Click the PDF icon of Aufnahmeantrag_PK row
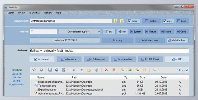198x100 pixels. pos(36,93)
